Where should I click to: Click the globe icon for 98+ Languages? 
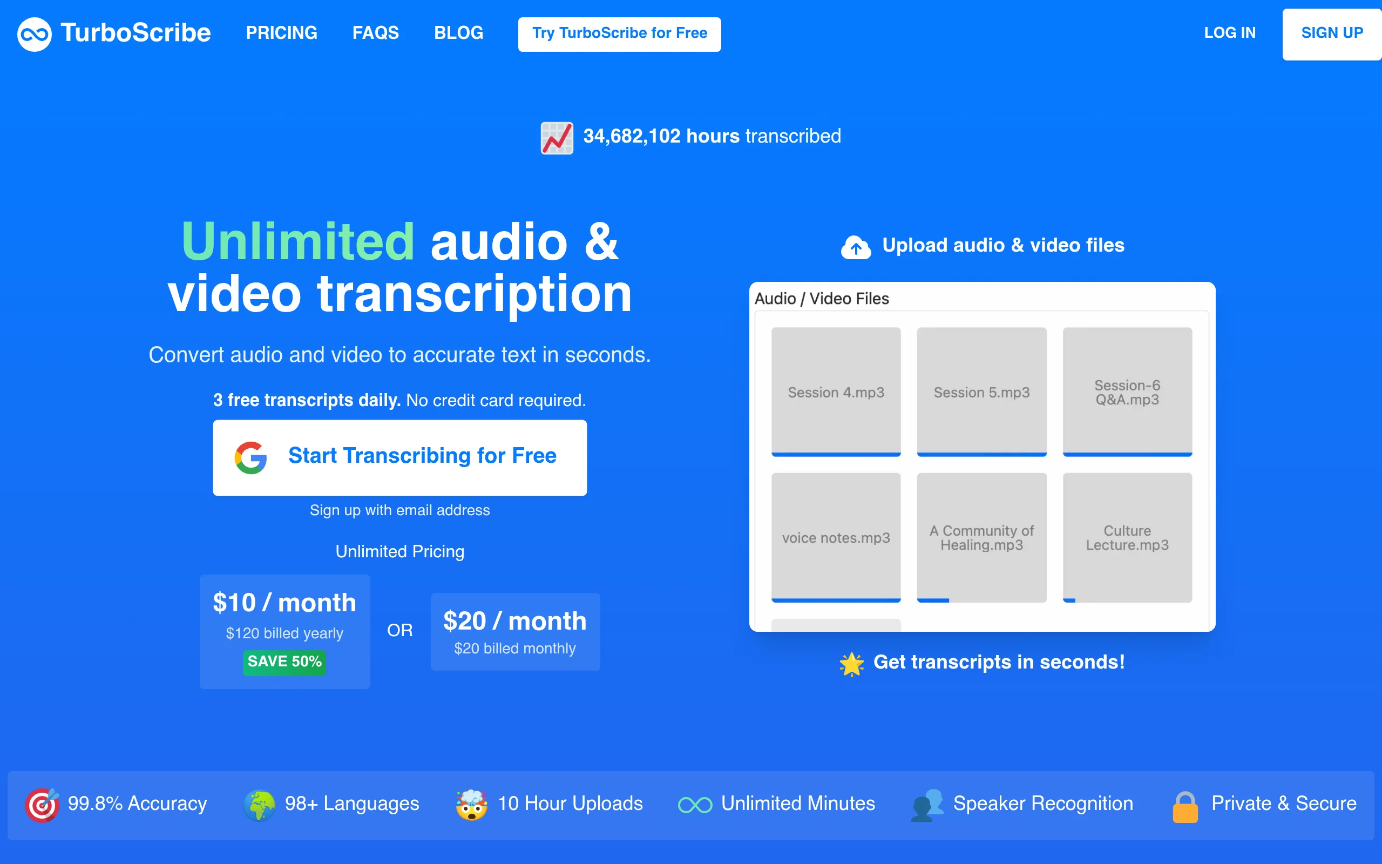pos(260,804)
